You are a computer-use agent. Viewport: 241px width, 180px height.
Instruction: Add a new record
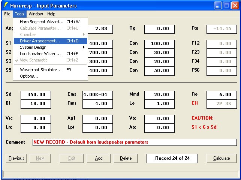click(x=99, y=158)
